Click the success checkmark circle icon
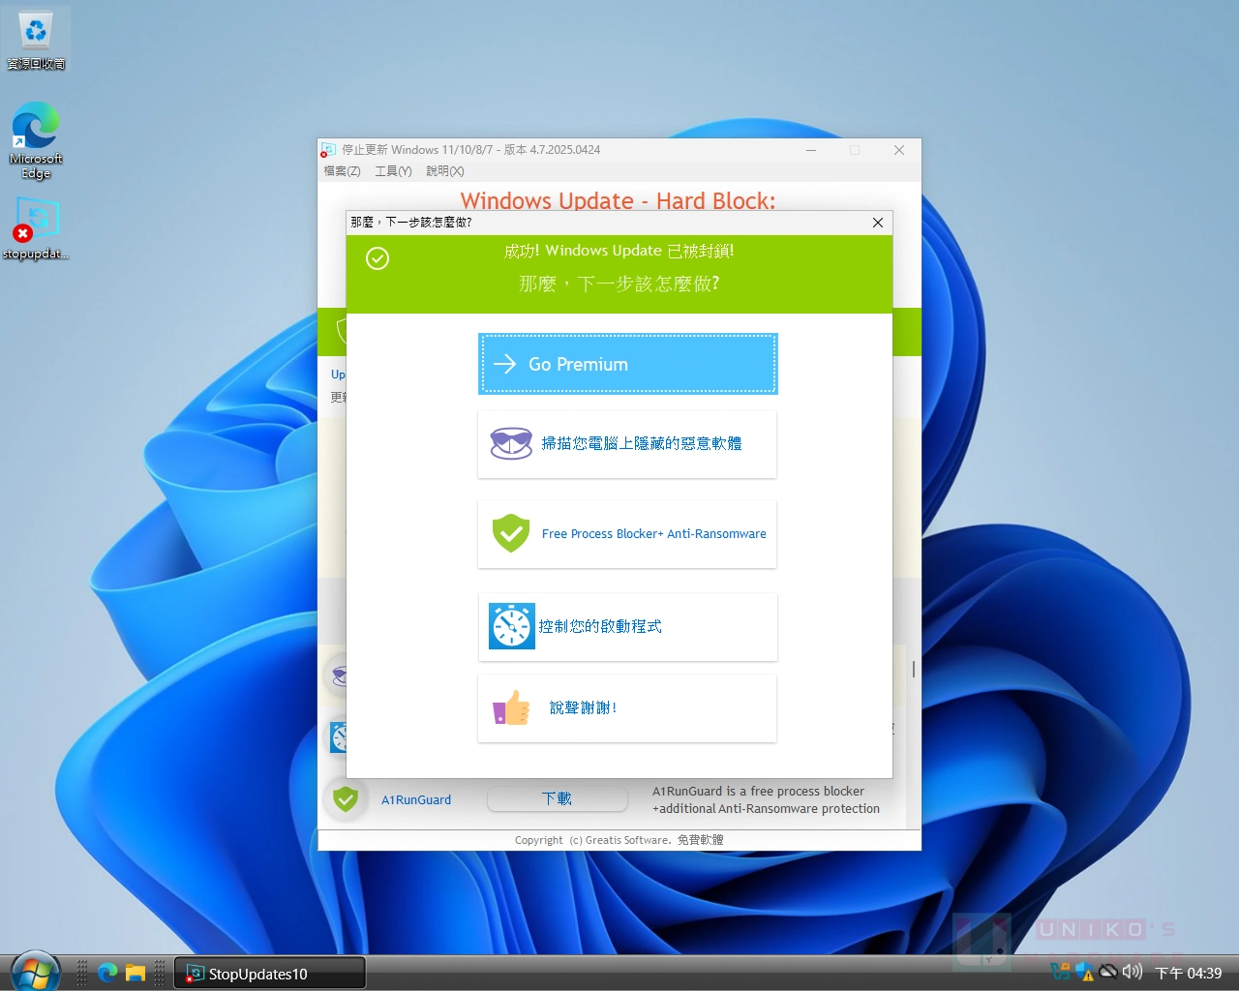This screenshot has width=1239, height=991. (378, 258)
